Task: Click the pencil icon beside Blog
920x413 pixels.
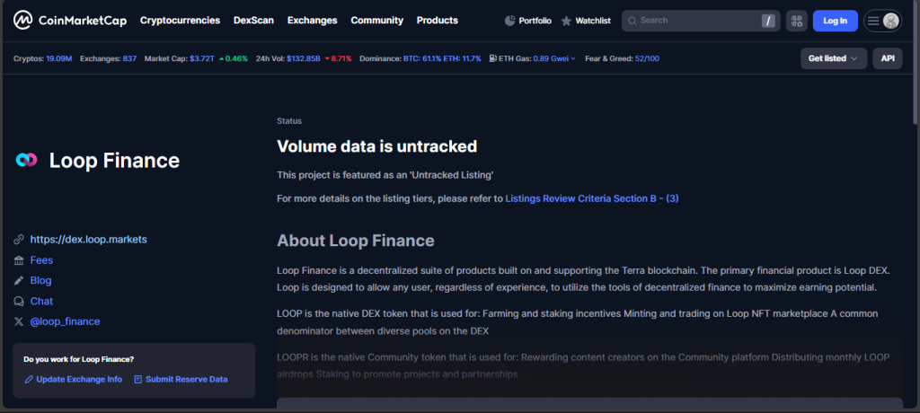Action: coord(19,281)
